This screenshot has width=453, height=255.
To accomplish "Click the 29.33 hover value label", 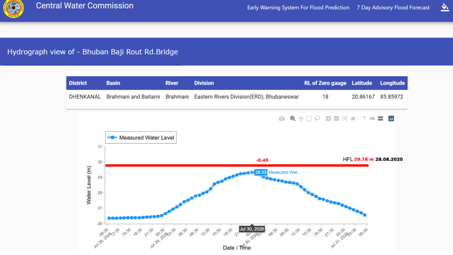I will pyautogui.click(x=260, y=172).
